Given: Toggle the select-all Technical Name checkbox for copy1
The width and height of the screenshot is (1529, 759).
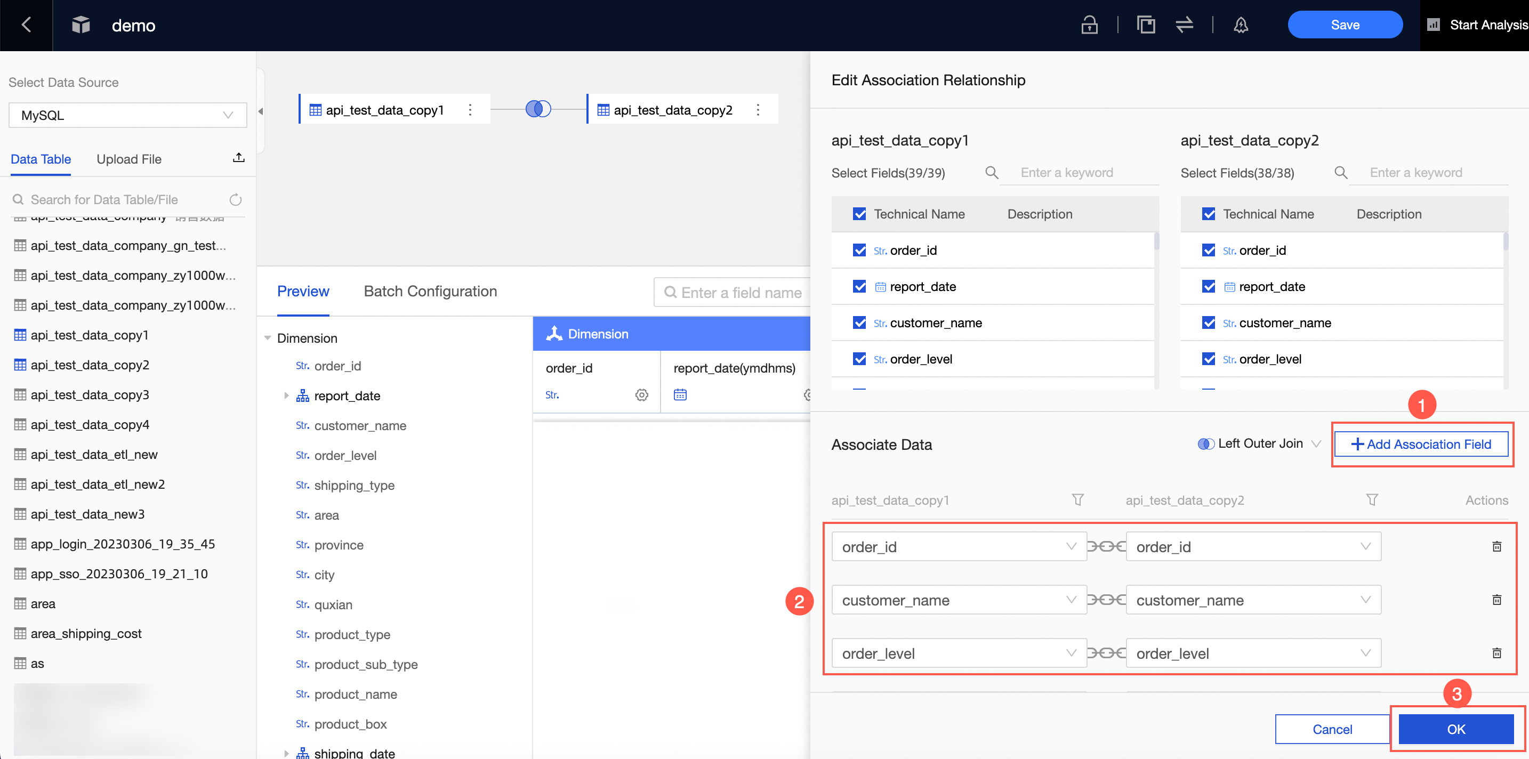Looking at the screenshot, I should 859,214.
